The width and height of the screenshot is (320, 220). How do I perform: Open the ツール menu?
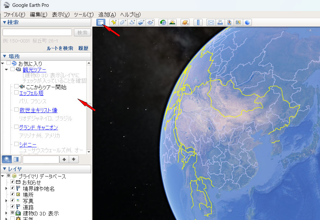(84, 14)
